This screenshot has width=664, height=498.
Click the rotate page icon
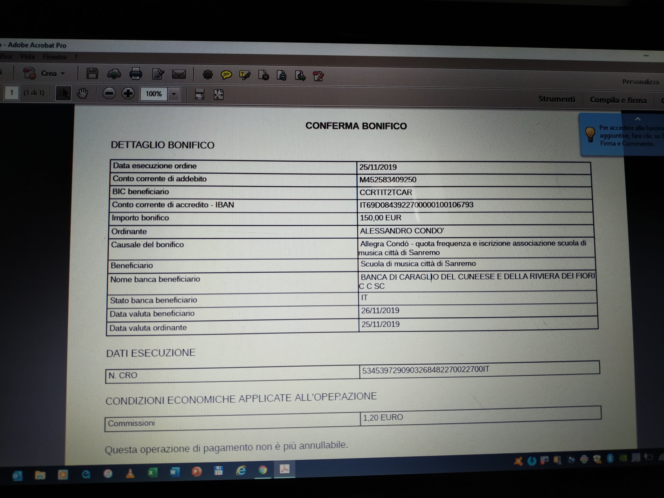282,76
